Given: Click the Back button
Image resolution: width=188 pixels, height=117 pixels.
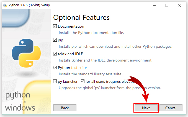Looking at the screenshot, I should tap(65, 108).
